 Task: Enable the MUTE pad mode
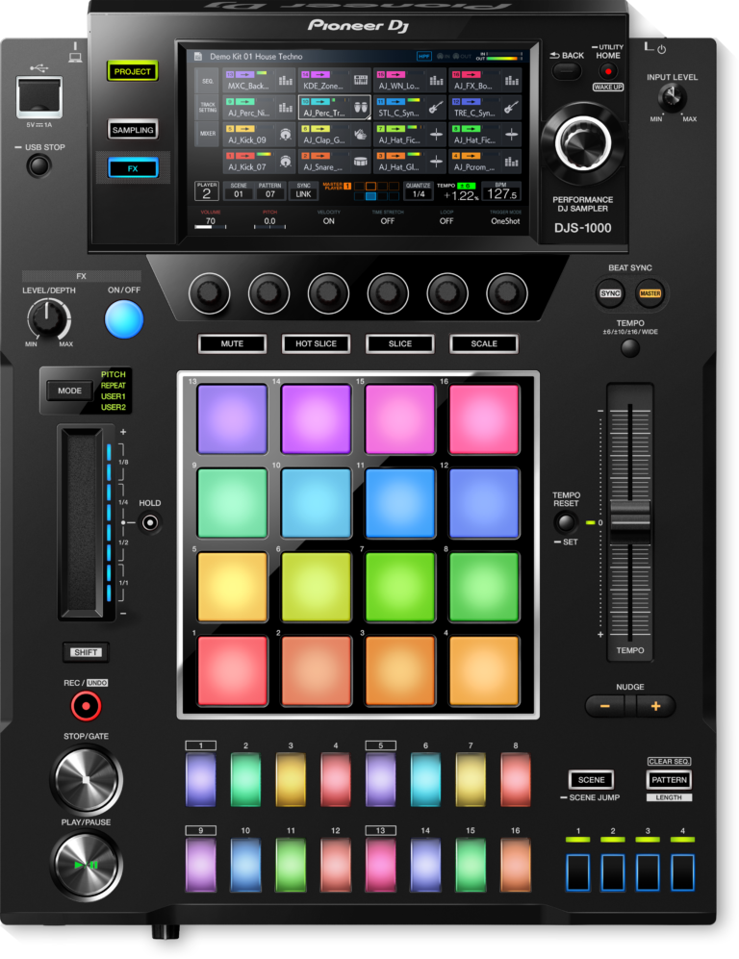[232, 343]
